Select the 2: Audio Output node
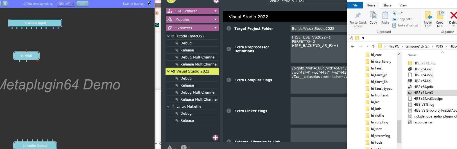Screen dimensions: 457x149 click(35, 146)
